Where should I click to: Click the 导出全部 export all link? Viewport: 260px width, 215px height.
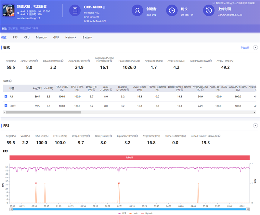pos(245,48)
